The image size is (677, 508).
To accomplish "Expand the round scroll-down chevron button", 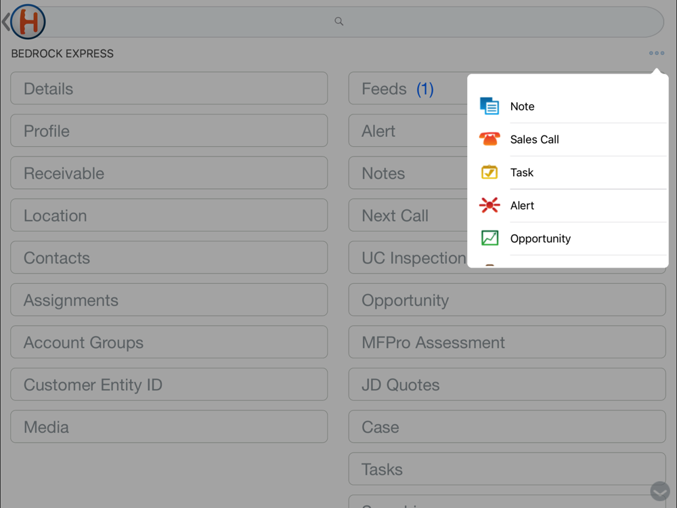I will tap(659, 491).
